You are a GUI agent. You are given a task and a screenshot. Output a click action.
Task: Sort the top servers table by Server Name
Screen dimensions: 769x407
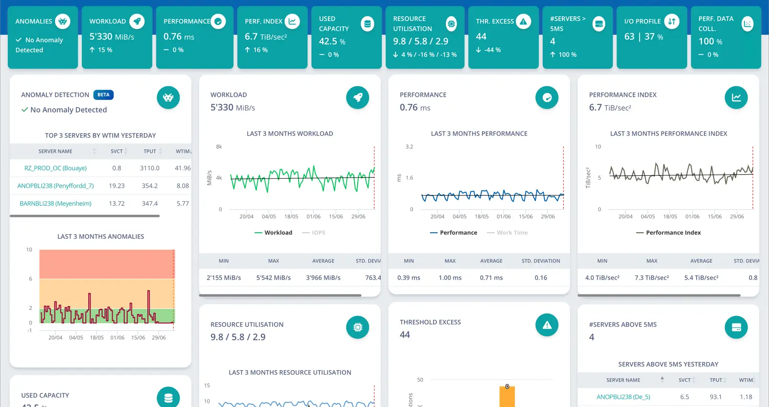tap(56, 151)
